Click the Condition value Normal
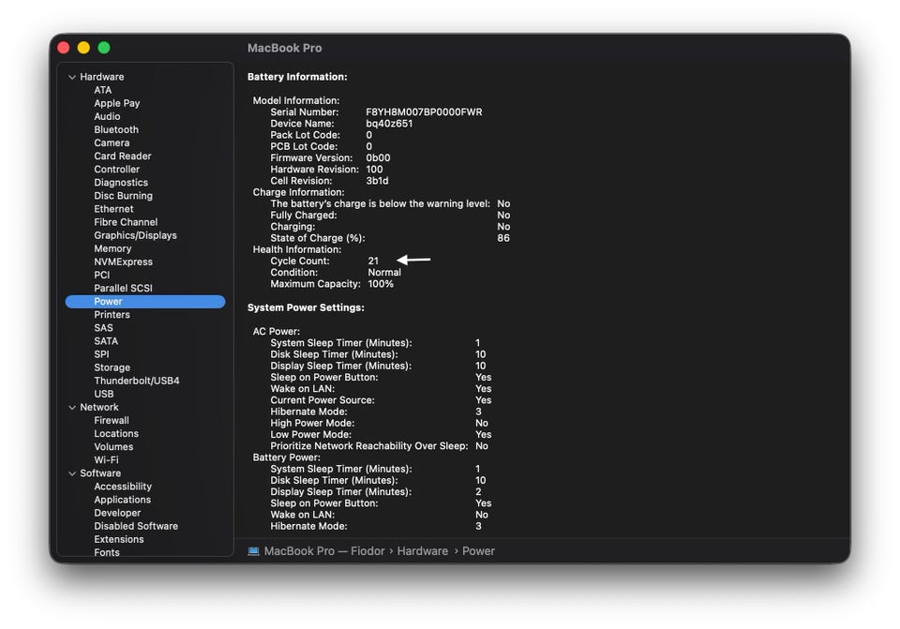Viewport: 900px width, 629px height. point(384,273)
